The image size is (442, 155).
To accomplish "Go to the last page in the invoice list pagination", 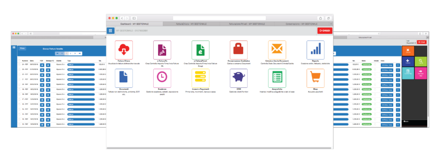I will coord(80,53).
